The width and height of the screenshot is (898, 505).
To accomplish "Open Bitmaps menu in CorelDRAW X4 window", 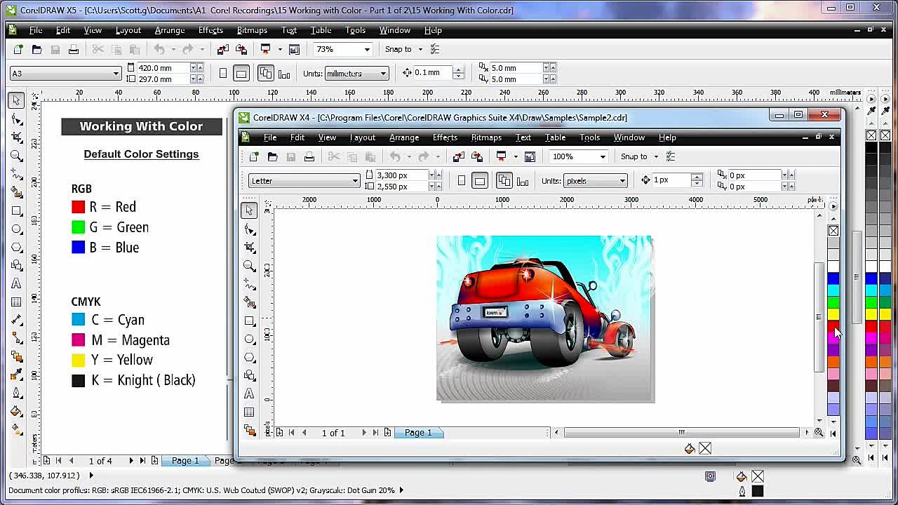I will [x=486, y=137].
